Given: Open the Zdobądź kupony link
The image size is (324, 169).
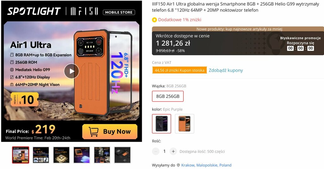Looking at the screenshot, I should point(226,70).
